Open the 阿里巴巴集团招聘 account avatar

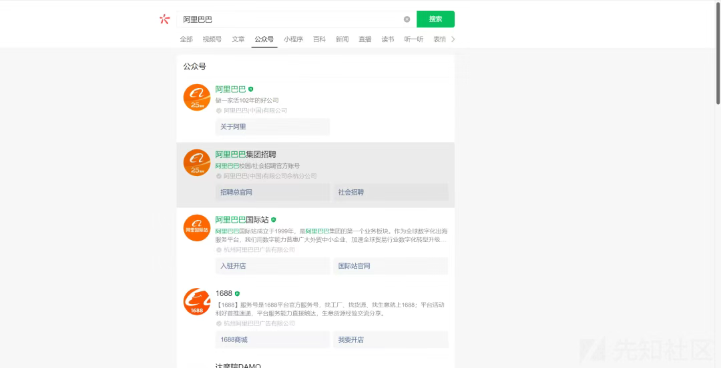click(197, 163)
